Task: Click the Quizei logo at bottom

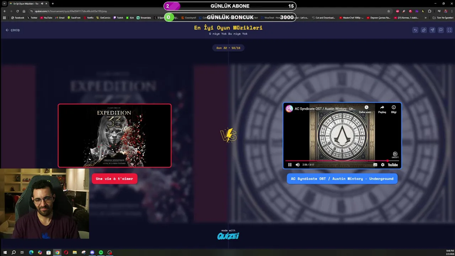Action: coord(228,236)
